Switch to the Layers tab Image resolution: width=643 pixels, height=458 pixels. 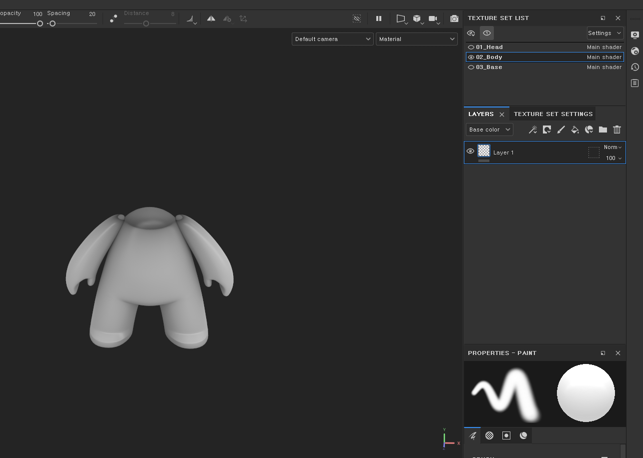coord(481,114)
